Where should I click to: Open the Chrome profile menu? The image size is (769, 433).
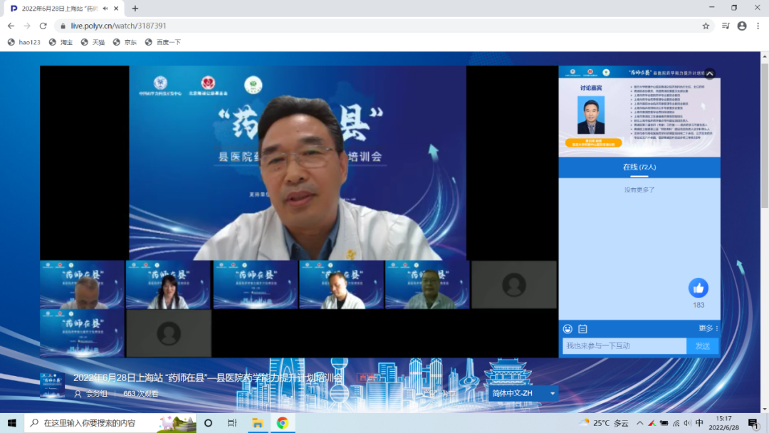click(x=742, y=26)
